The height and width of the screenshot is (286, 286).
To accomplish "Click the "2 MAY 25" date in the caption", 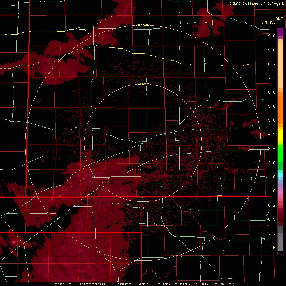I will [x=206, y=284].
